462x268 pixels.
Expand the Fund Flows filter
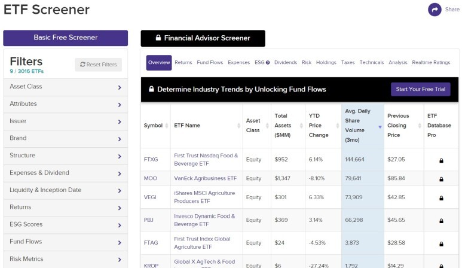pyautogui.click(x=65, y=242)
